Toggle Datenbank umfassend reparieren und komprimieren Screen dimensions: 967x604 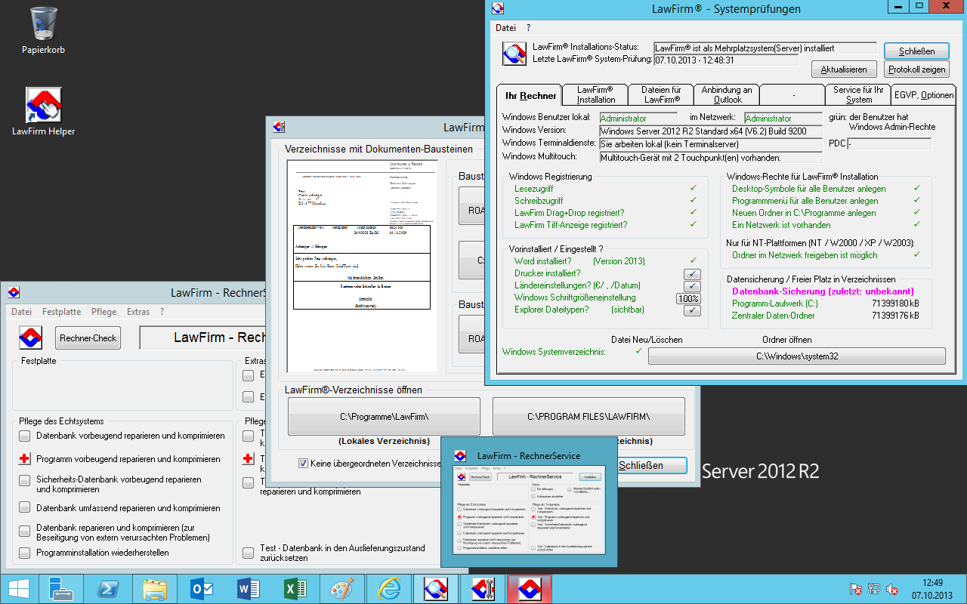coord(25,508)
